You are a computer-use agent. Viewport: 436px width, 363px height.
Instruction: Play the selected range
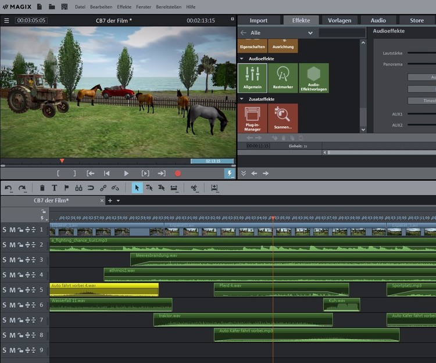pos(145,174)
